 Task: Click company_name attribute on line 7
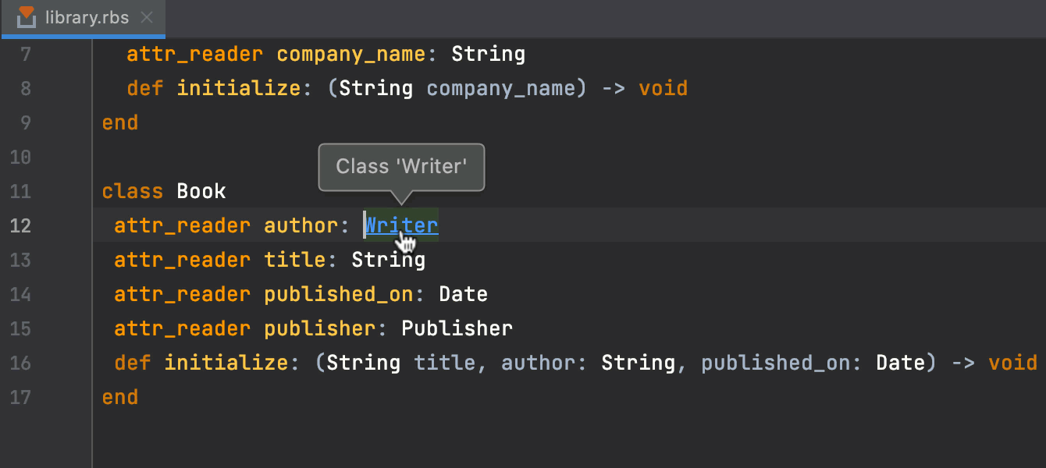[x=351, y=54]
